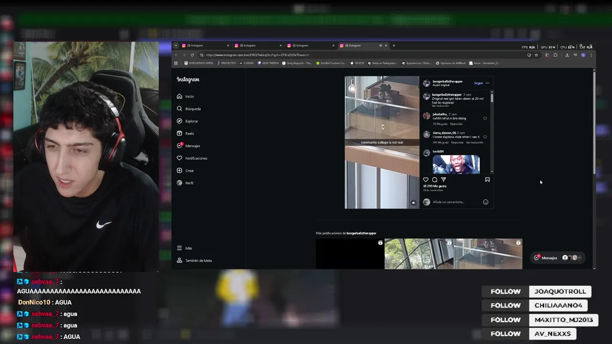Viewport: 612px width, 344px height.
Task: Click Ver traducción on sierra_damon_06's comment
Action: (475, 142)
